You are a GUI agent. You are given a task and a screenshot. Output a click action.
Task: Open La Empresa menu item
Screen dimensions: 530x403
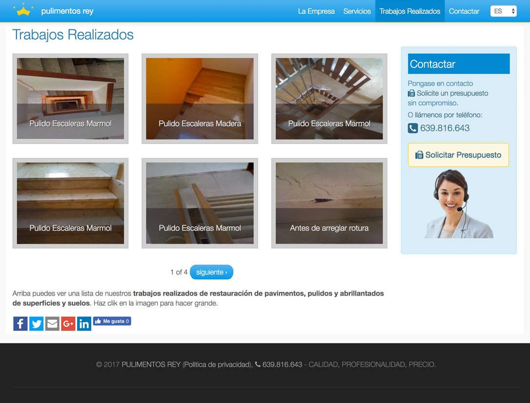[316, 11]
